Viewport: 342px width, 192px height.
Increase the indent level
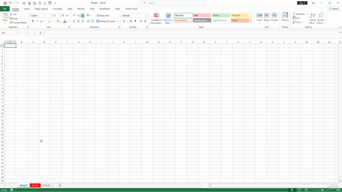(92, 21)
